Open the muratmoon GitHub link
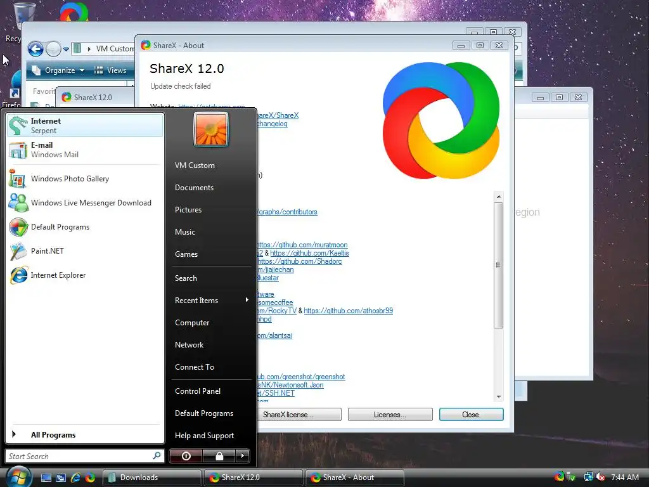 pyautogui.click(x=302, y=245)
